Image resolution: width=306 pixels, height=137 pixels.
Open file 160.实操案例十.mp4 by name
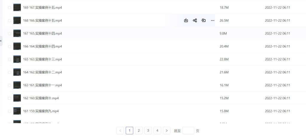click(x=41, y=98)
